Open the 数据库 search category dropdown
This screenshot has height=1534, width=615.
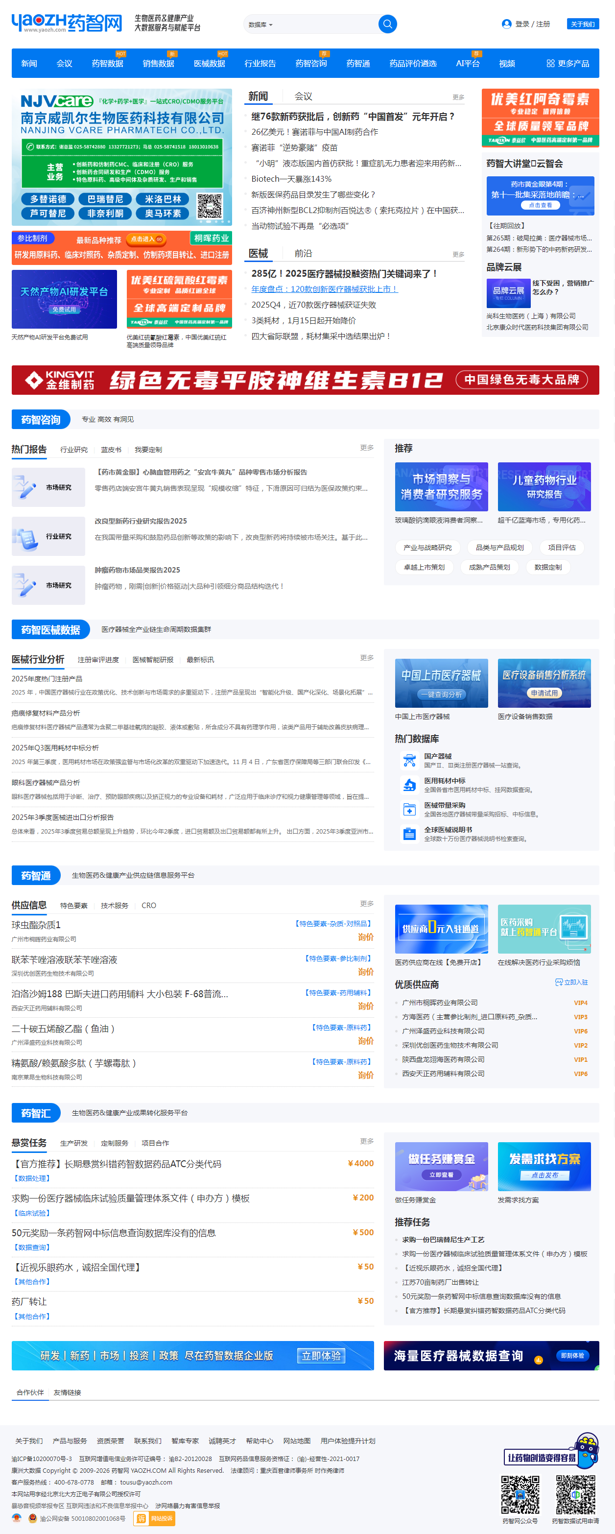click(260, 24)
